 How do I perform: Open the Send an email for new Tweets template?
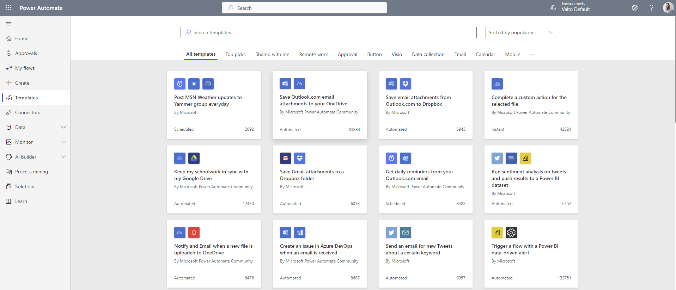419,249
